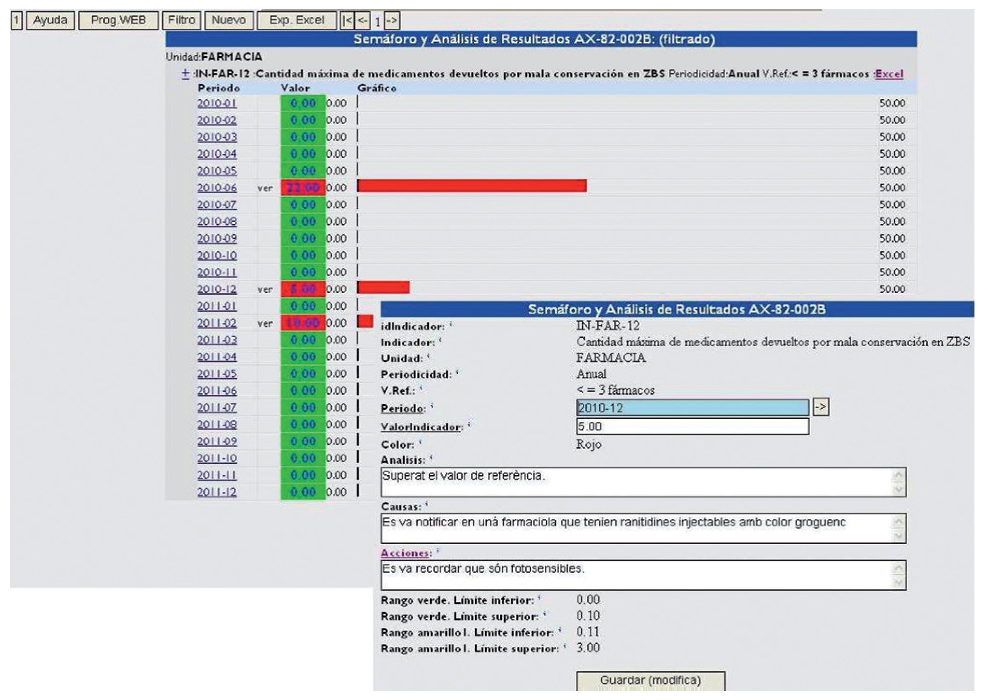Click the ValorIndicador input field
This screenshot has height=700, width=988.
click(692, 427)
